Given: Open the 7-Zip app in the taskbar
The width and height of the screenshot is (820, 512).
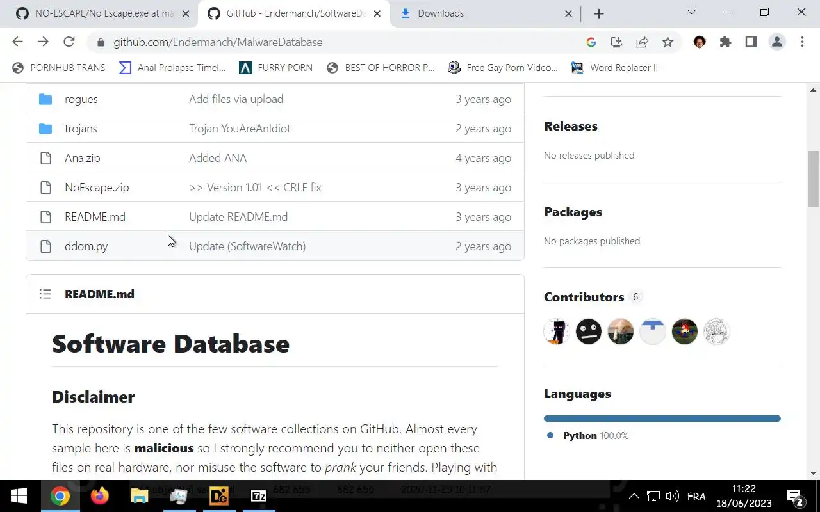Looking at the screenshot, I should pyautogui.click(x=258, y=496).
